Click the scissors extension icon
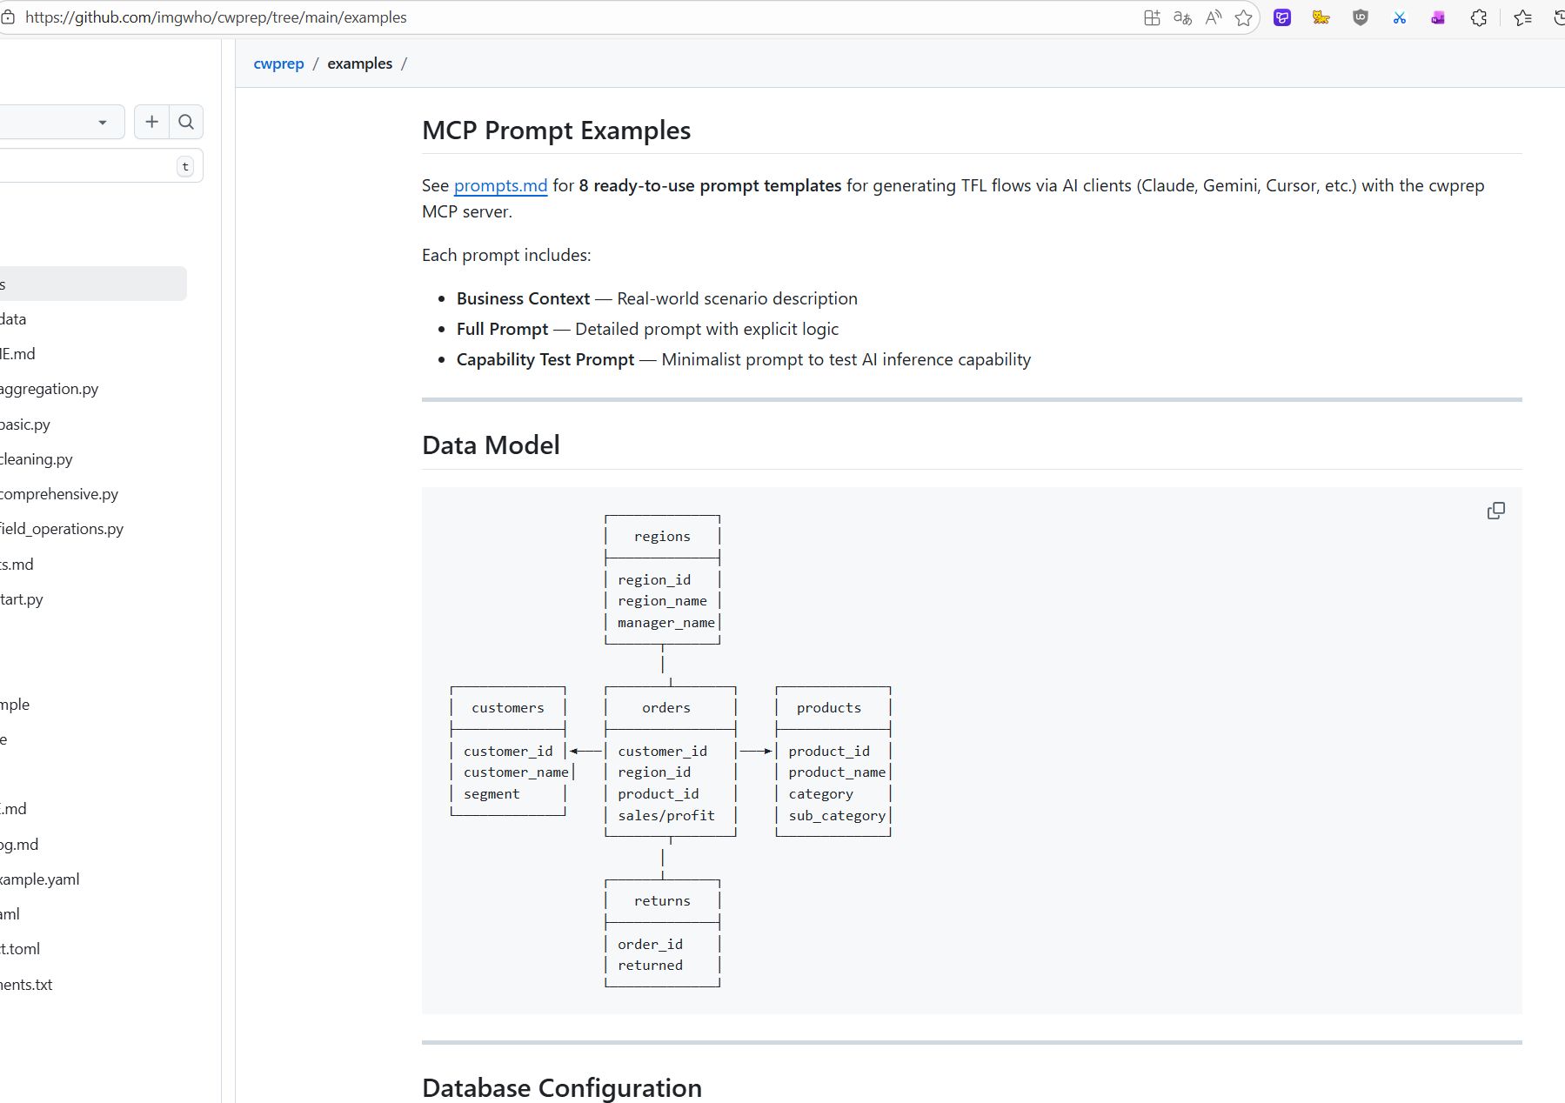The width and height of the screenshot is (1565, 1103). (1399, 17)
